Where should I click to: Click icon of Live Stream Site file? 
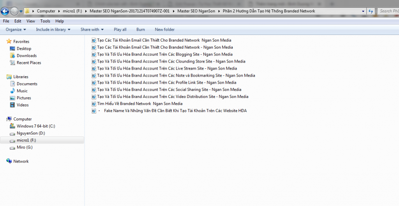click(94, 68)
